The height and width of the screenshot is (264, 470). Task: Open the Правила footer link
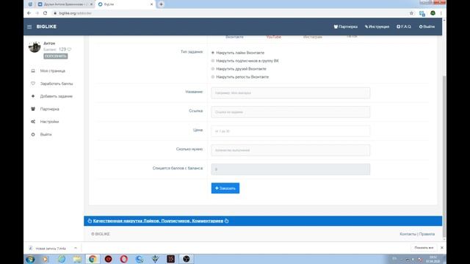pyautogui.click(x=427, y=234)
